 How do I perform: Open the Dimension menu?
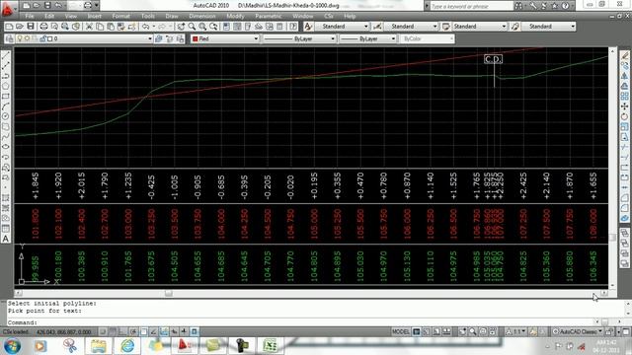[x=202, y=16]
